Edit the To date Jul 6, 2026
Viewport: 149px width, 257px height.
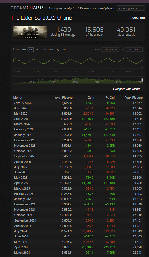134,50
